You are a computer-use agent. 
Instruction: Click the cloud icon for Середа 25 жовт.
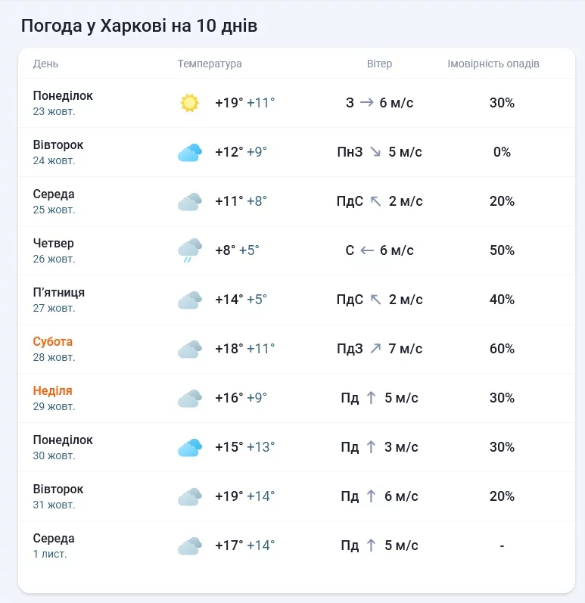[189, 201]
